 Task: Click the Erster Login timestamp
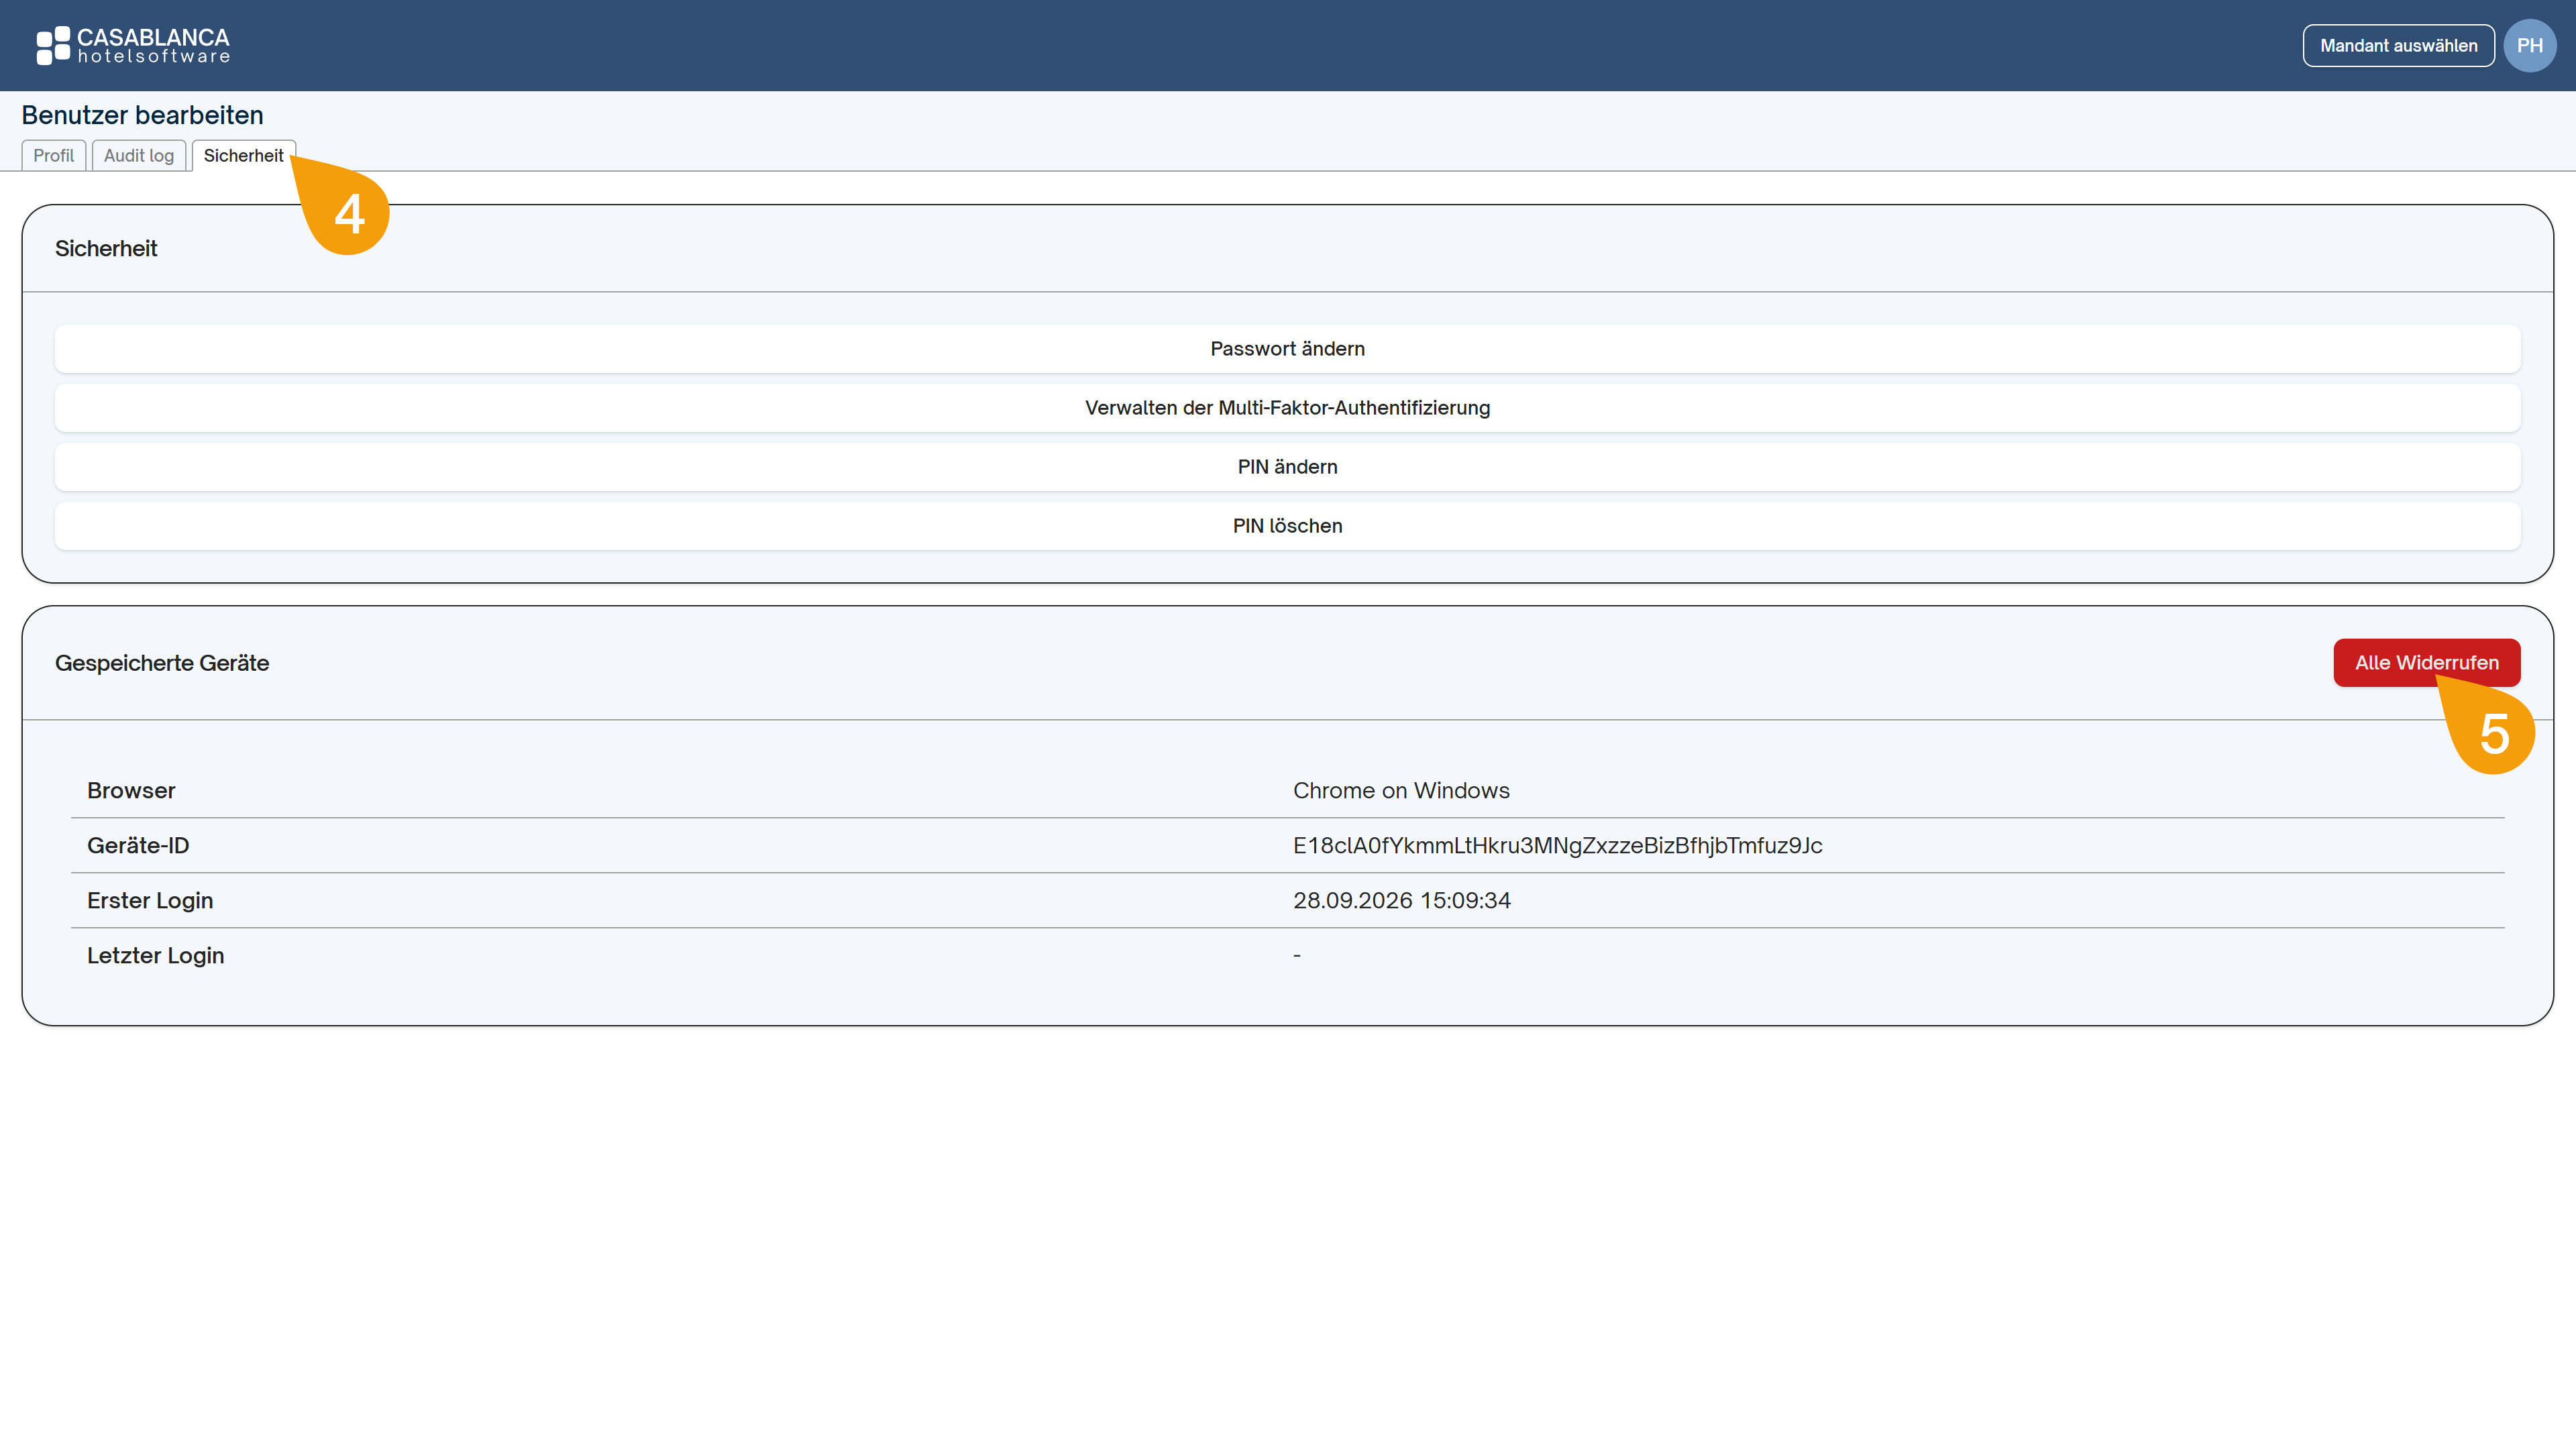point(1401,901)
